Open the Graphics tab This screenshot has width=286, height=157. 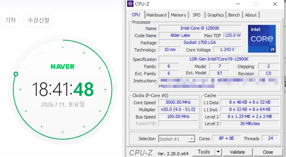(215, 15)
